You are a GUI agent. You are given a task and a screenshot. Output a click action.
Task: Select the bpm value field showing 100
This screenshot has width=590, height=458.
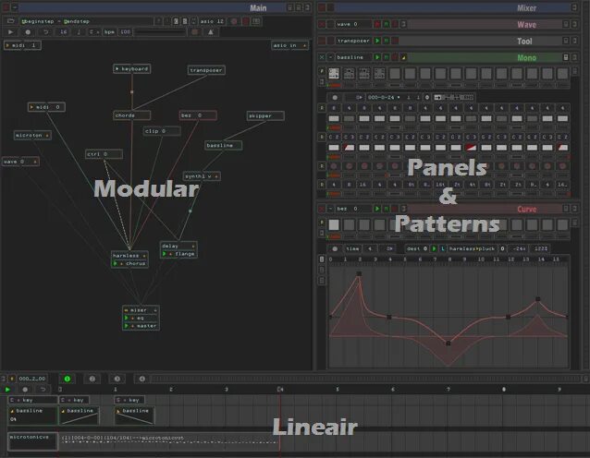pyautogui.click(x=125, y=32)
